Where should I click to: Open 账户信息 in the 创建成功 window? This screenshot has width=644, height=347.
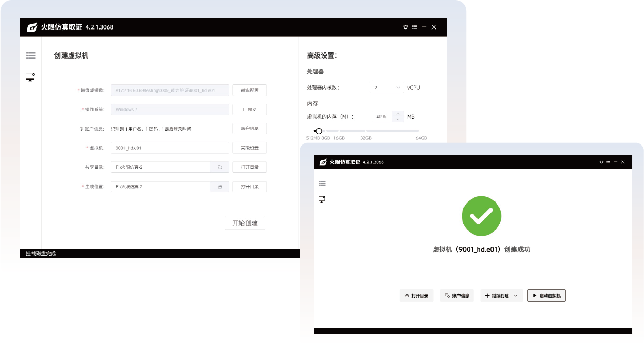457,296
